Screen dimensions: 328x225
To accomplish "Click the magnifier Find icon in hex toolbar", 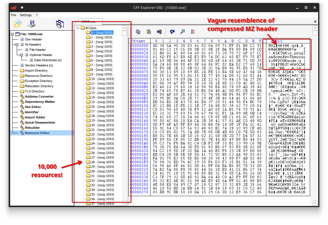I will click(183, 32).
